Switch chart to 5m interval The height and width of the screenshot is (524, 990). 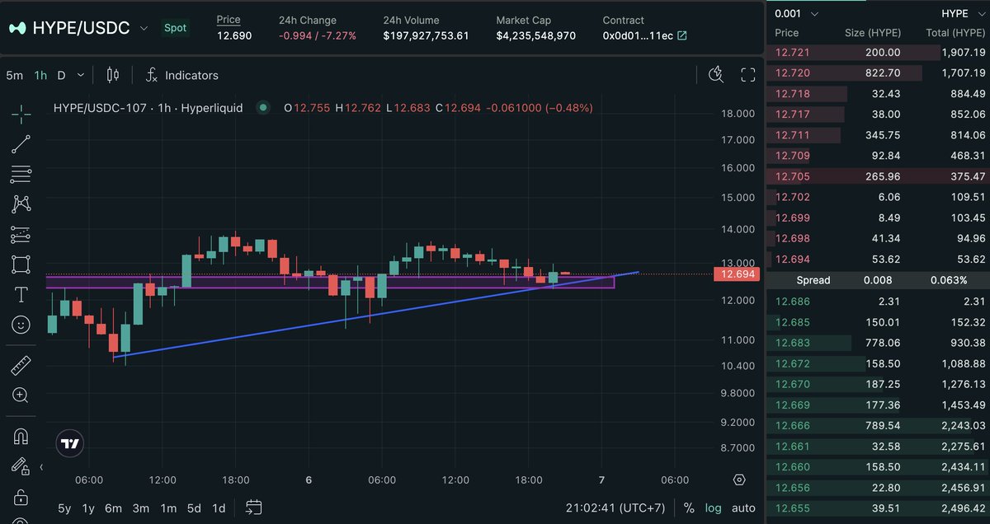(14, 75)
